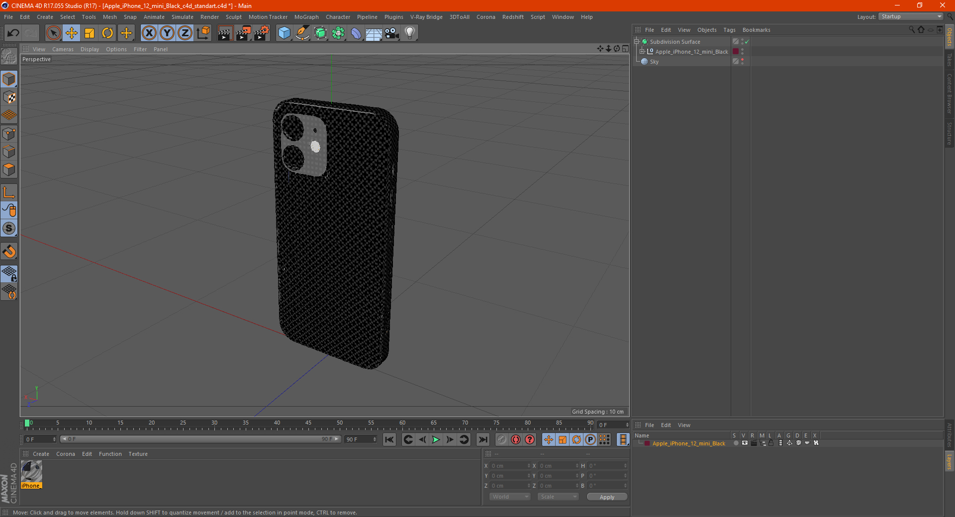Select the iPhone material thumbnail
Screen dimensions: 955x517
31,471
